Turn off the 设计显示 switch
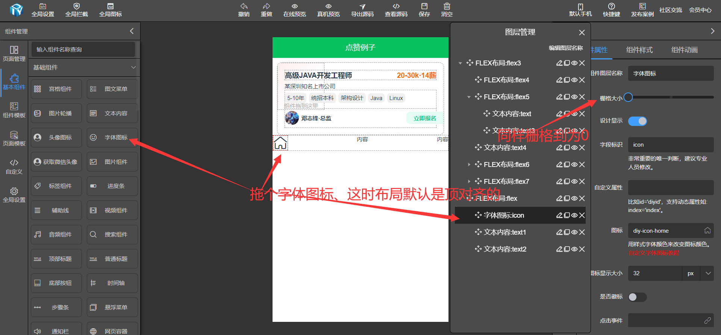Screen dimensions: 721x335 [638, 121]
